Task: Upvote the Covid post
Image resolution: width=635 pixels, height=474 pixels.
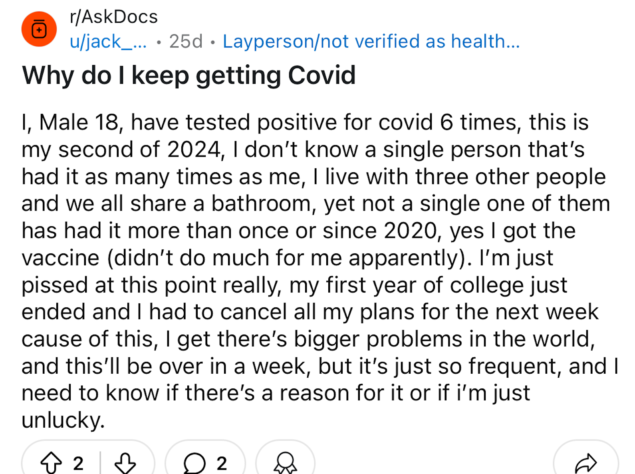Action: click(x=51, y=463)
